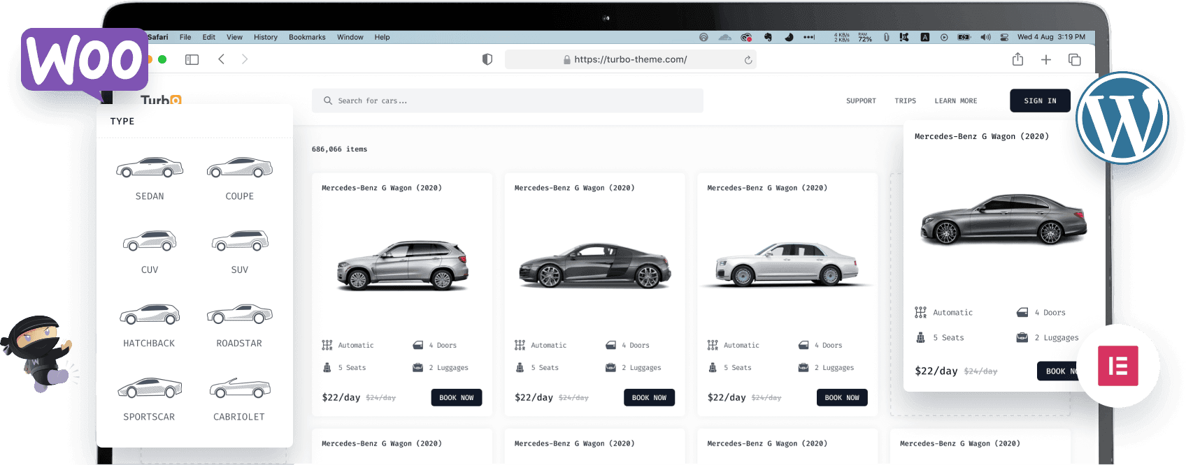Image resolution: width=1186 pixels, height=465 pixels.
Task: Choose the SUV car type icon
Action: (240, 241)
